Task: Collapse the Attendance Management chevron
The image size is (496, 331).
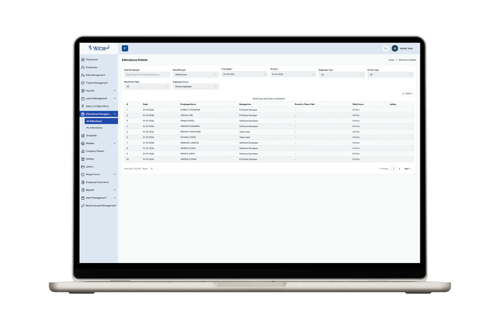Action: 115,114
